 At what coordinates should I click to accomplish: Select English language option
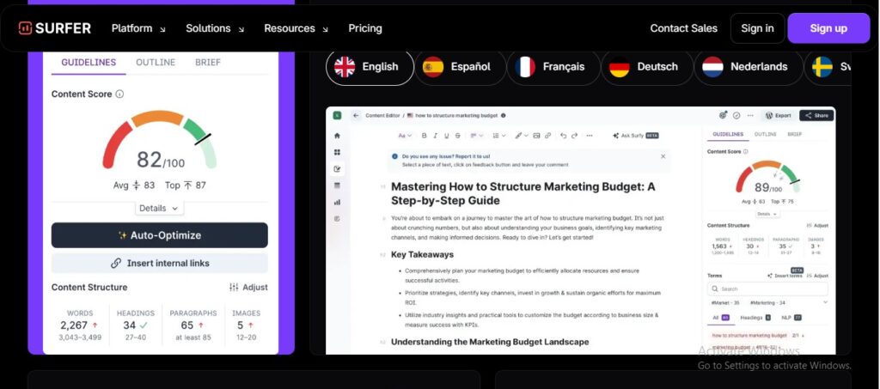(x=370, y=67)
